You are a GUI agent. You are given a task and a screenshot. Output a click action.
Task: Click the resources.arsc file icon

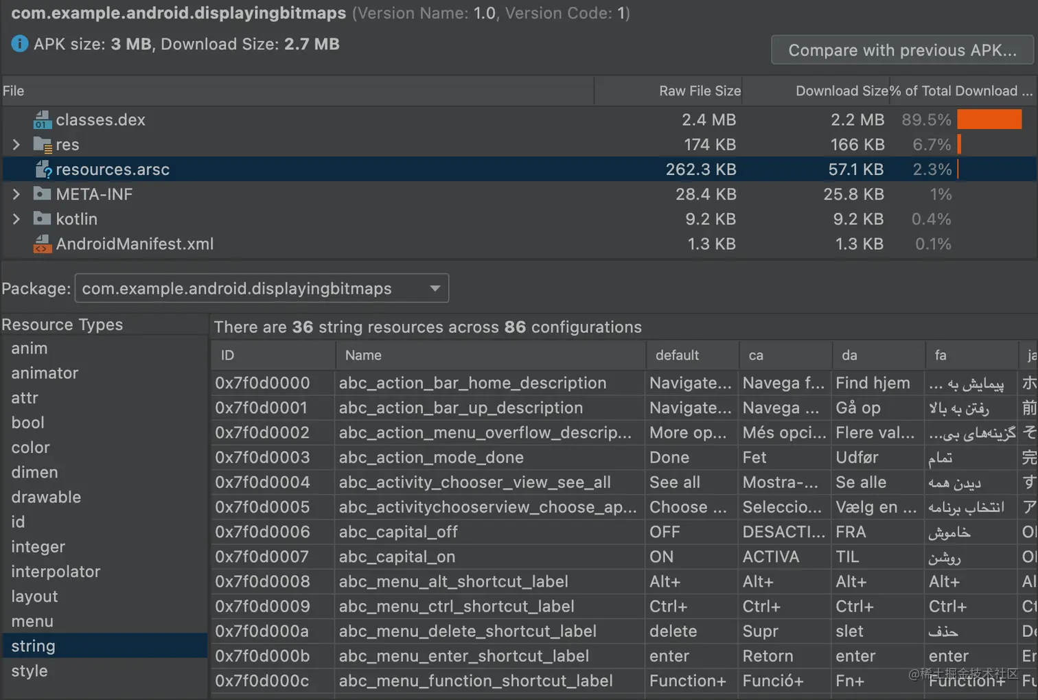pyautogui.click(x=43, y=170)
